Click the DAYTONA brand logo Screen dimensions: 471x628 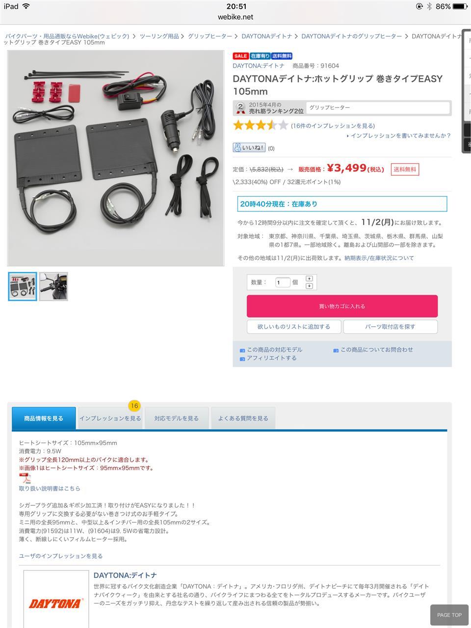pyautogui.click(x=56, y=603)
